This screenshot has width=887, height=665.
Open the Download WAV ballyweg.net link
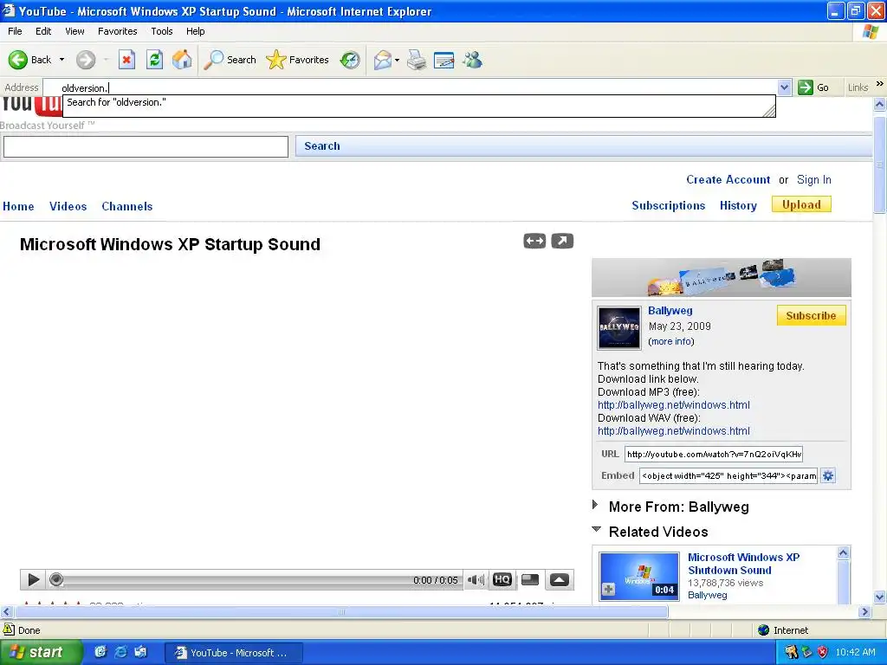click(674, 431)
